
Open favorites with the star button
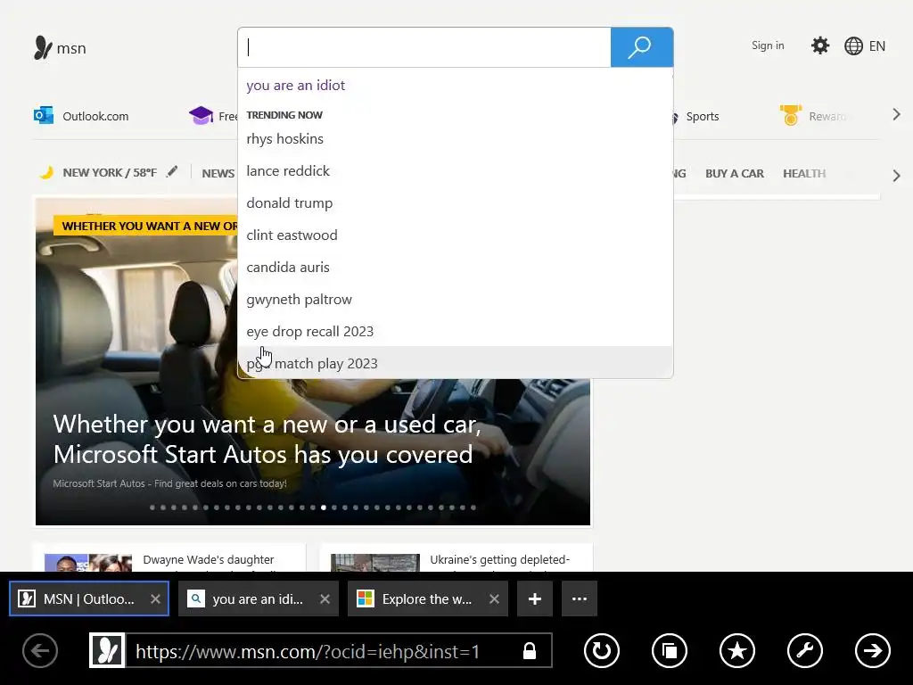tap(737, 650)
